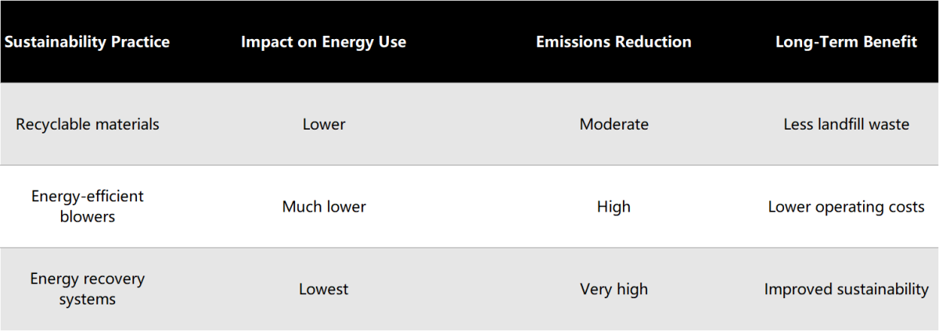The height and width of the screenshot is (331, 939).
Task: Select the Much lower cell
Action: 324,207
